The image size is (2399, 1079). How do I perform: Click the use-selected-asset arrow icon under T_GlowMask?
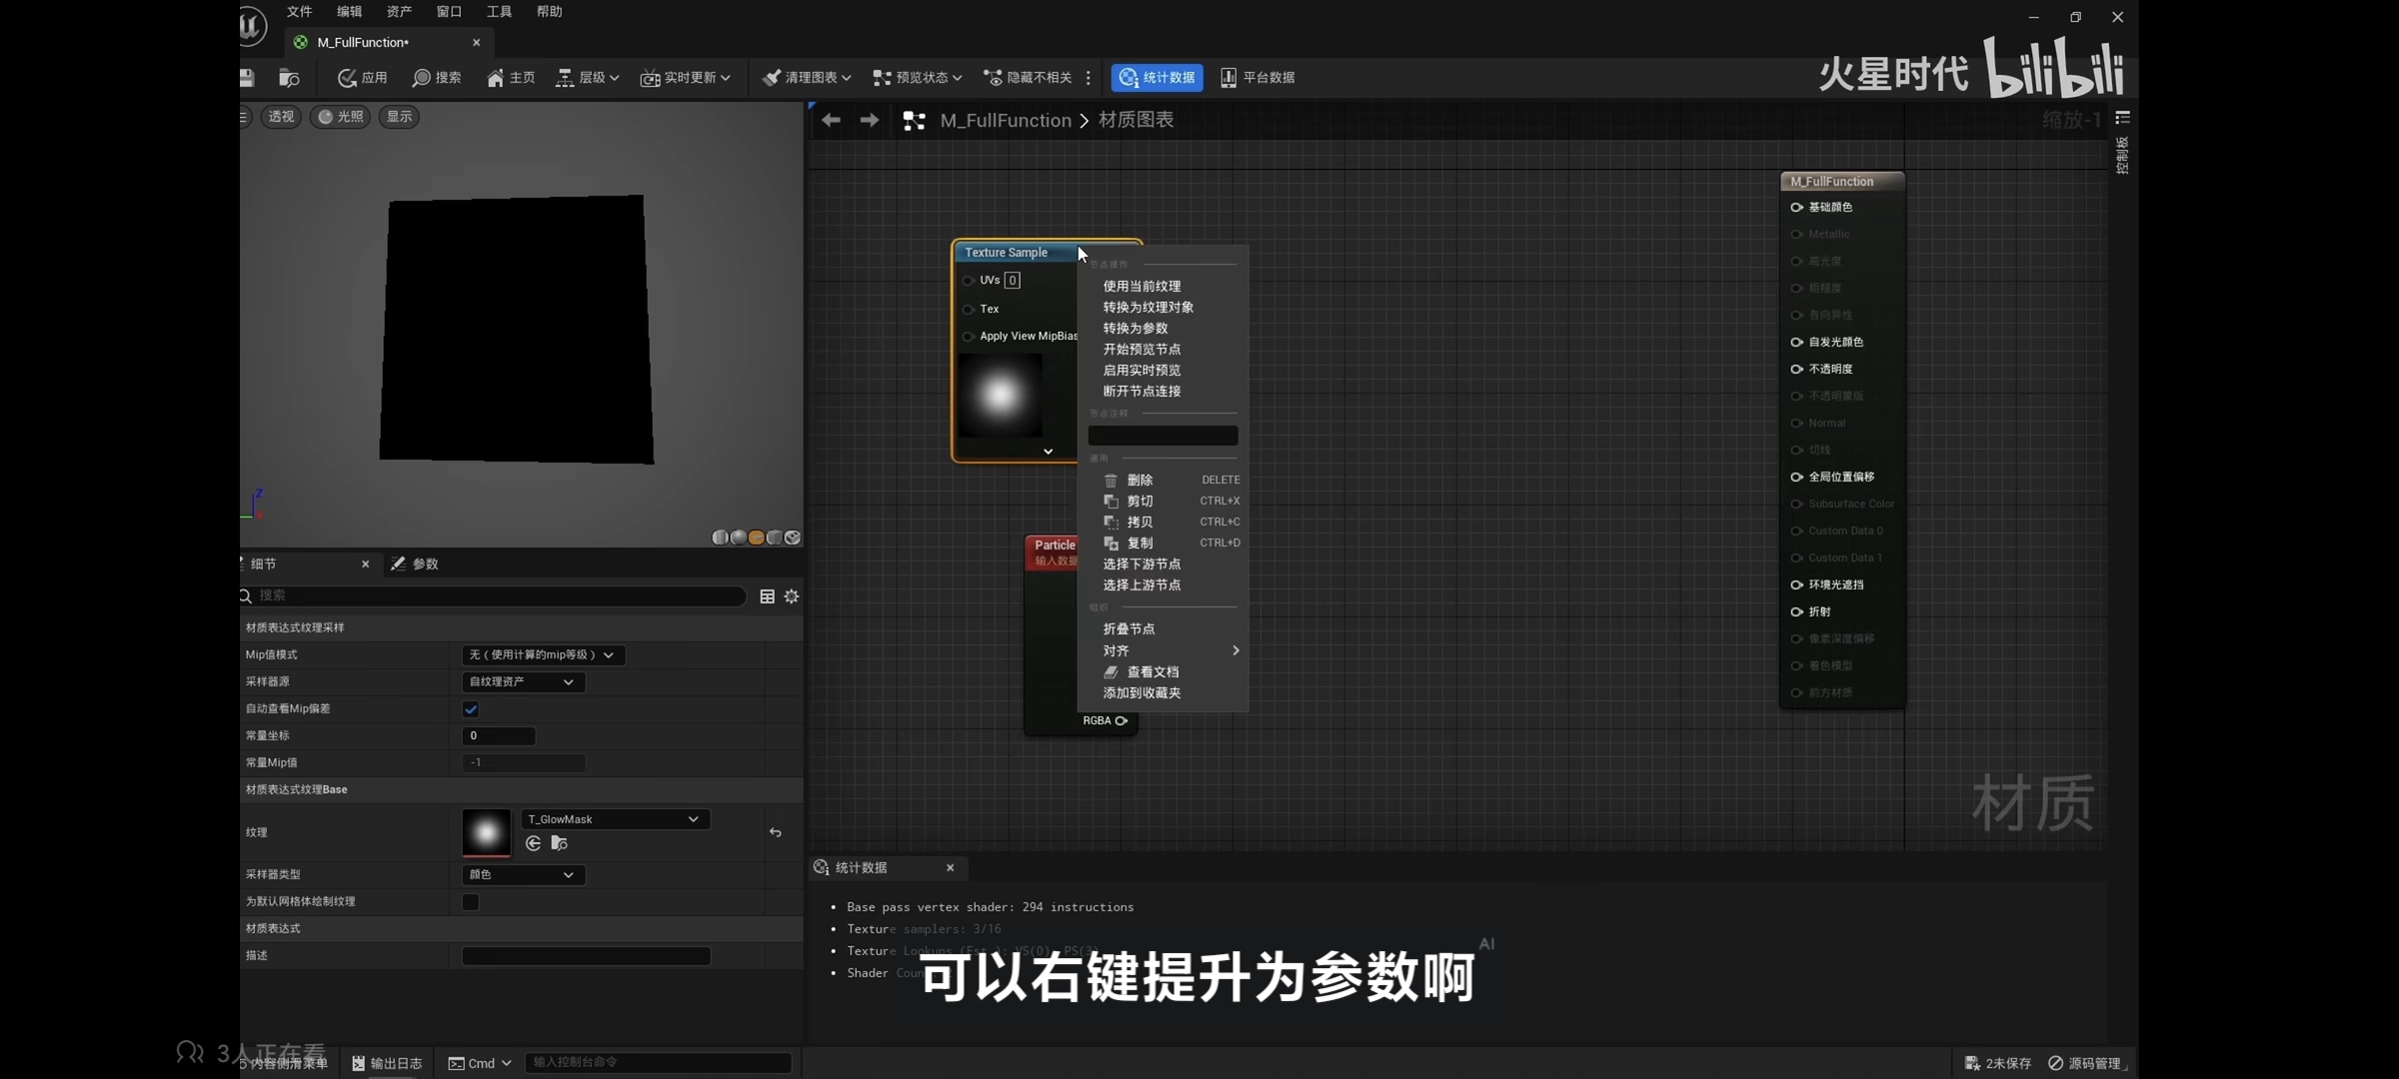[x=533, y=844]
